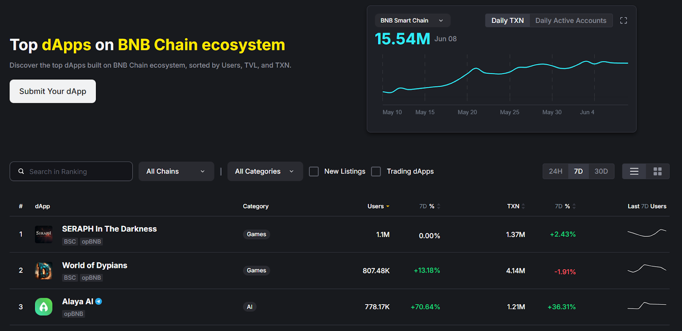Image resolution: width=682 pixels, height=331 pixels.
Task: Click the fullscreen expand chart icon
Action: [x=623, y=20]
